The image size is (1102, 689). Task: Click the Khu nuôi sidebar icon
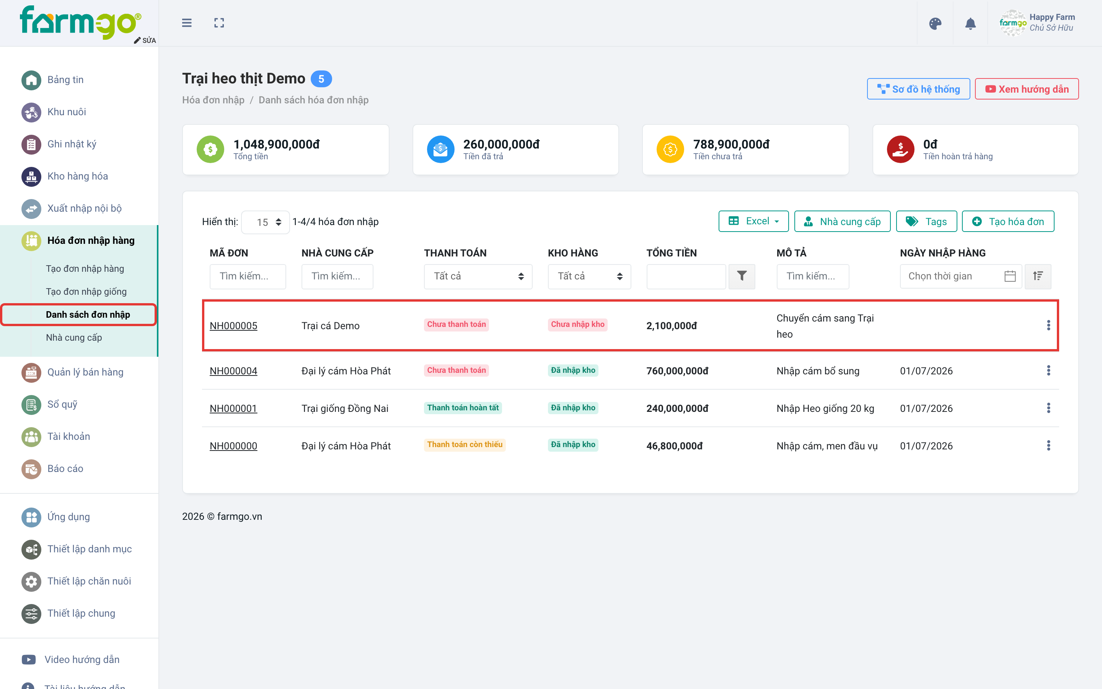(x=31, y=112)
